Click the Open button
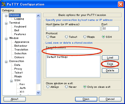 click(x=86, y=99)
